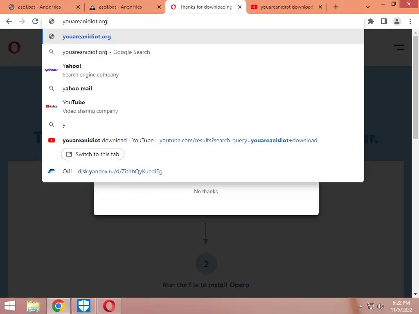Click the Opera logo on the page

click(14, 47)
